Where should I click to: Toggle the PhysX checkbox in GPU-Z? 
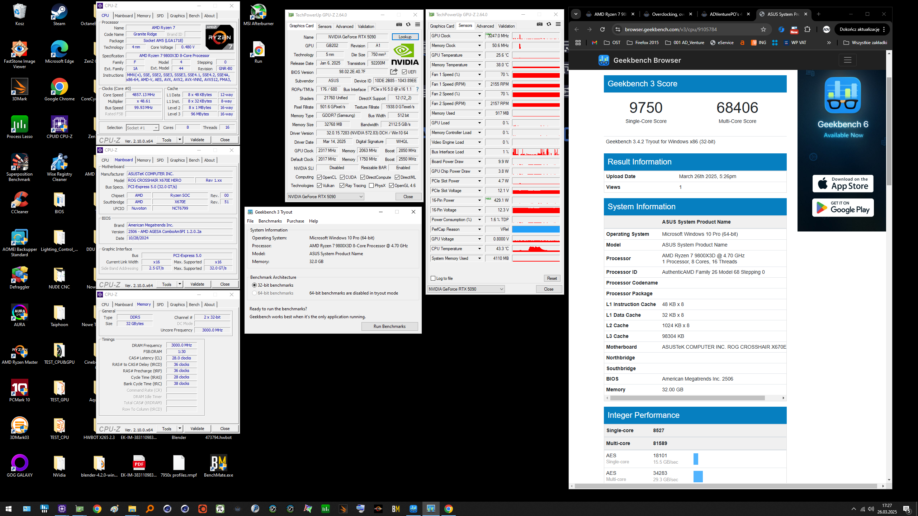[371, 186]
